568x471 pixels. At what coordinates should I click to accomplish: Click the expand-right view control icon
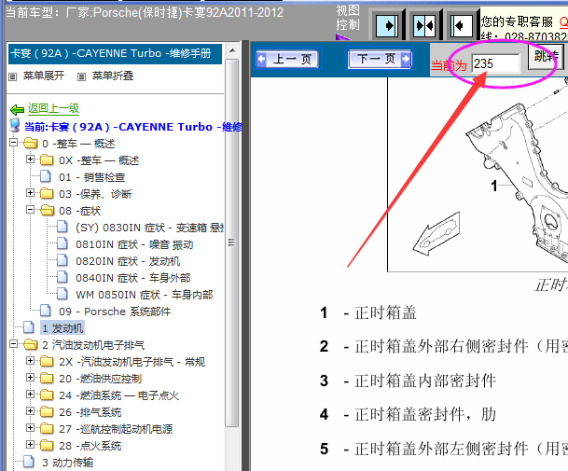(x=387, y=26)
